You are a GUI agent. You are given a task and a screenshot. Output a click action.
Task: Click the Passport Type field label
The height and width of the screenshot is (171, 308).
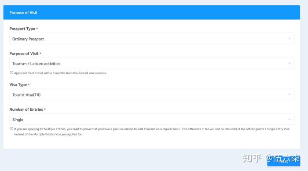(22, 29)
